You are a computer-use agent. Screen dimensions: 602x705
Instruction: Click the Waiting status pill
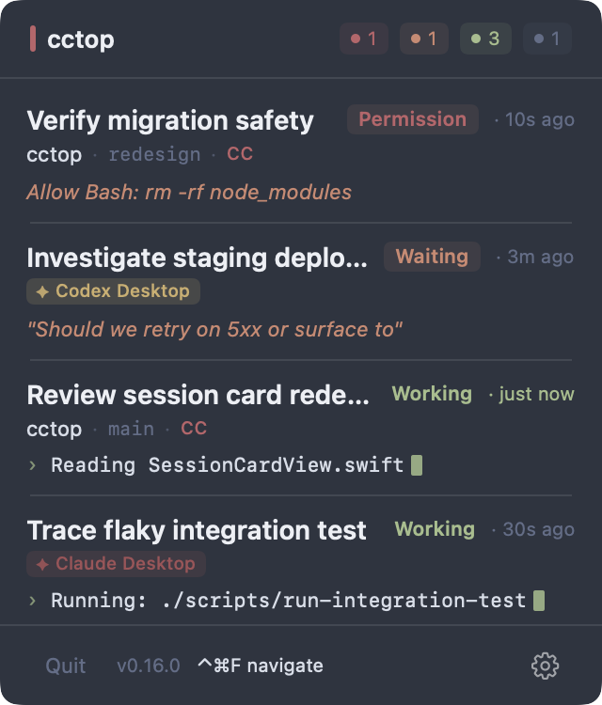click(432, 257)
